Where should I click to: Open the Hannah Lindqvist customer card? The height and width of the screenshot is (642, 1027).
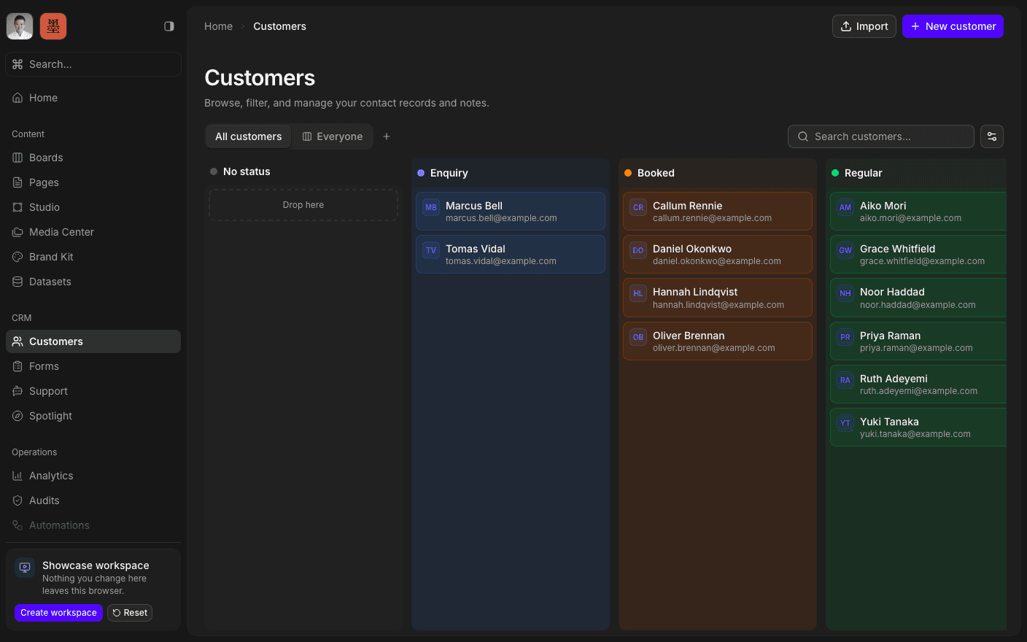click(x=718, y=298)
